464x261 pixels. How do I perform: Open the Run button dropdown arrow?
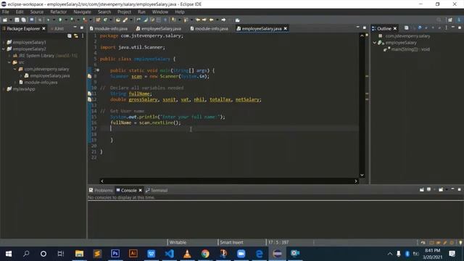click(65, 20)
